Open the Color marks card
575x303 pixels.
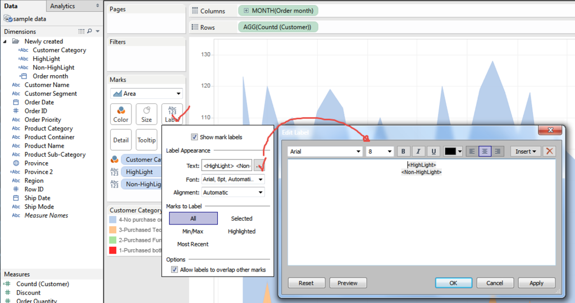[121, 114]
